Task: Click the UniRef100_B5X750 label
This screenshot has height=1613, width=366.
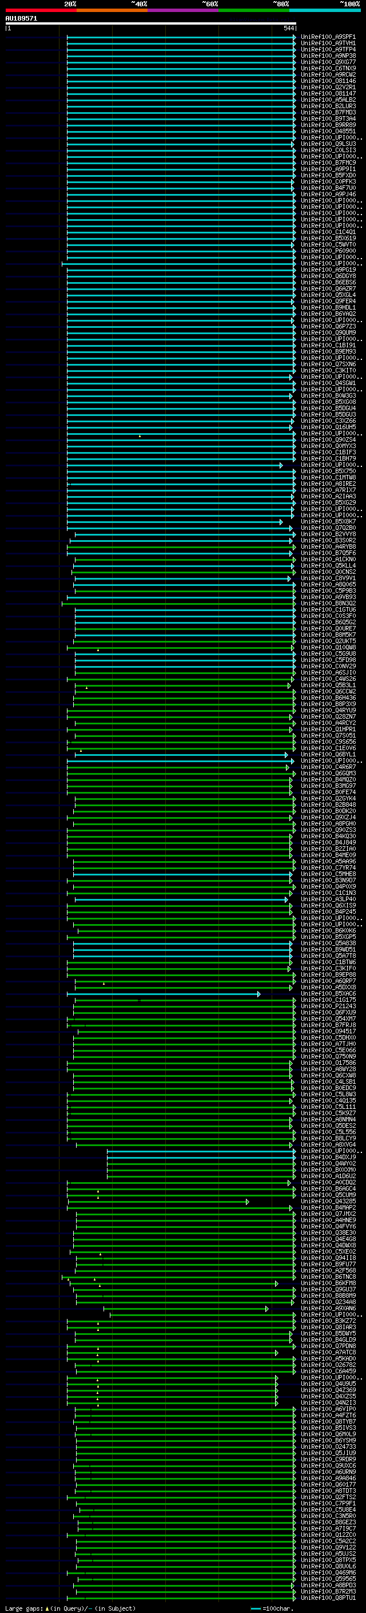Action: 328,471
